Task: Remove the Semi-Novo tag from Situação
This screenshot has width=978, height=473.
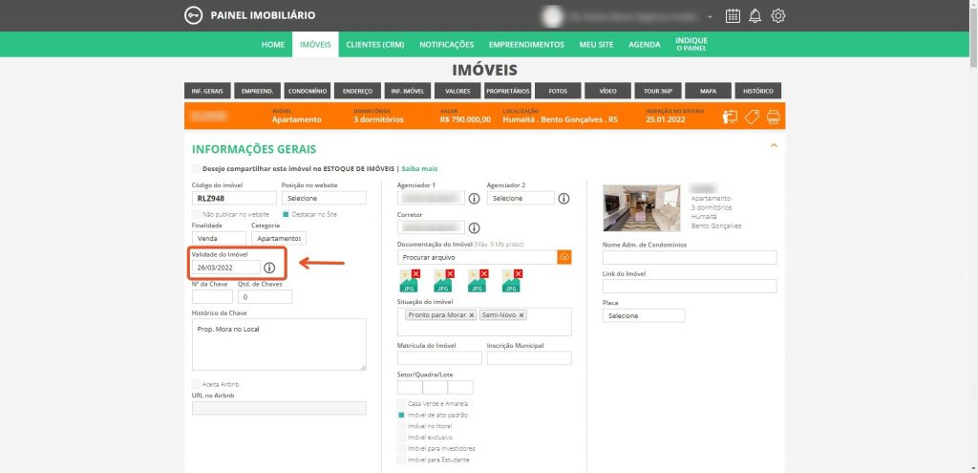Action: point(521,314)
